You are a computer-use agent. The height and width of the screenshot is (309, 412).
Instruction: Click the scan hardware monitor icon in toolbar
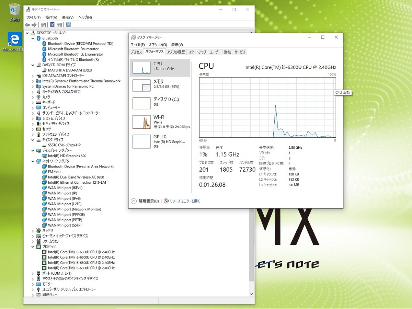click(68, 25)
